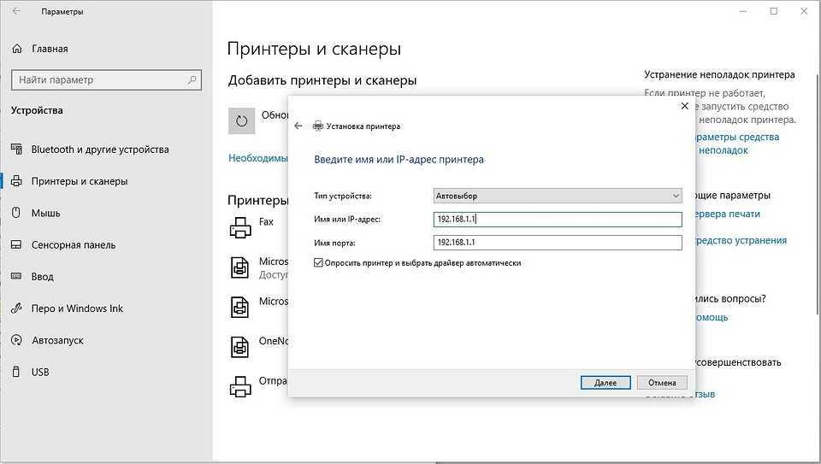This screenshot has width=821, height=464.
Task: Click the Принтеры и сканеры sidebar icon
Action: point(17,181)
